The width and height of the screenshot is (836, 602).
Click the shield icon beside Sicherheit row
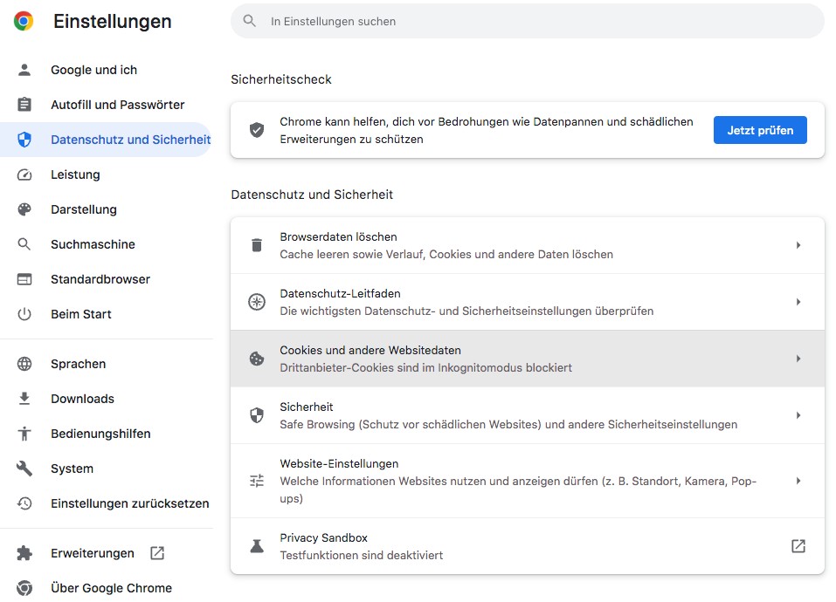pos(257,415)
